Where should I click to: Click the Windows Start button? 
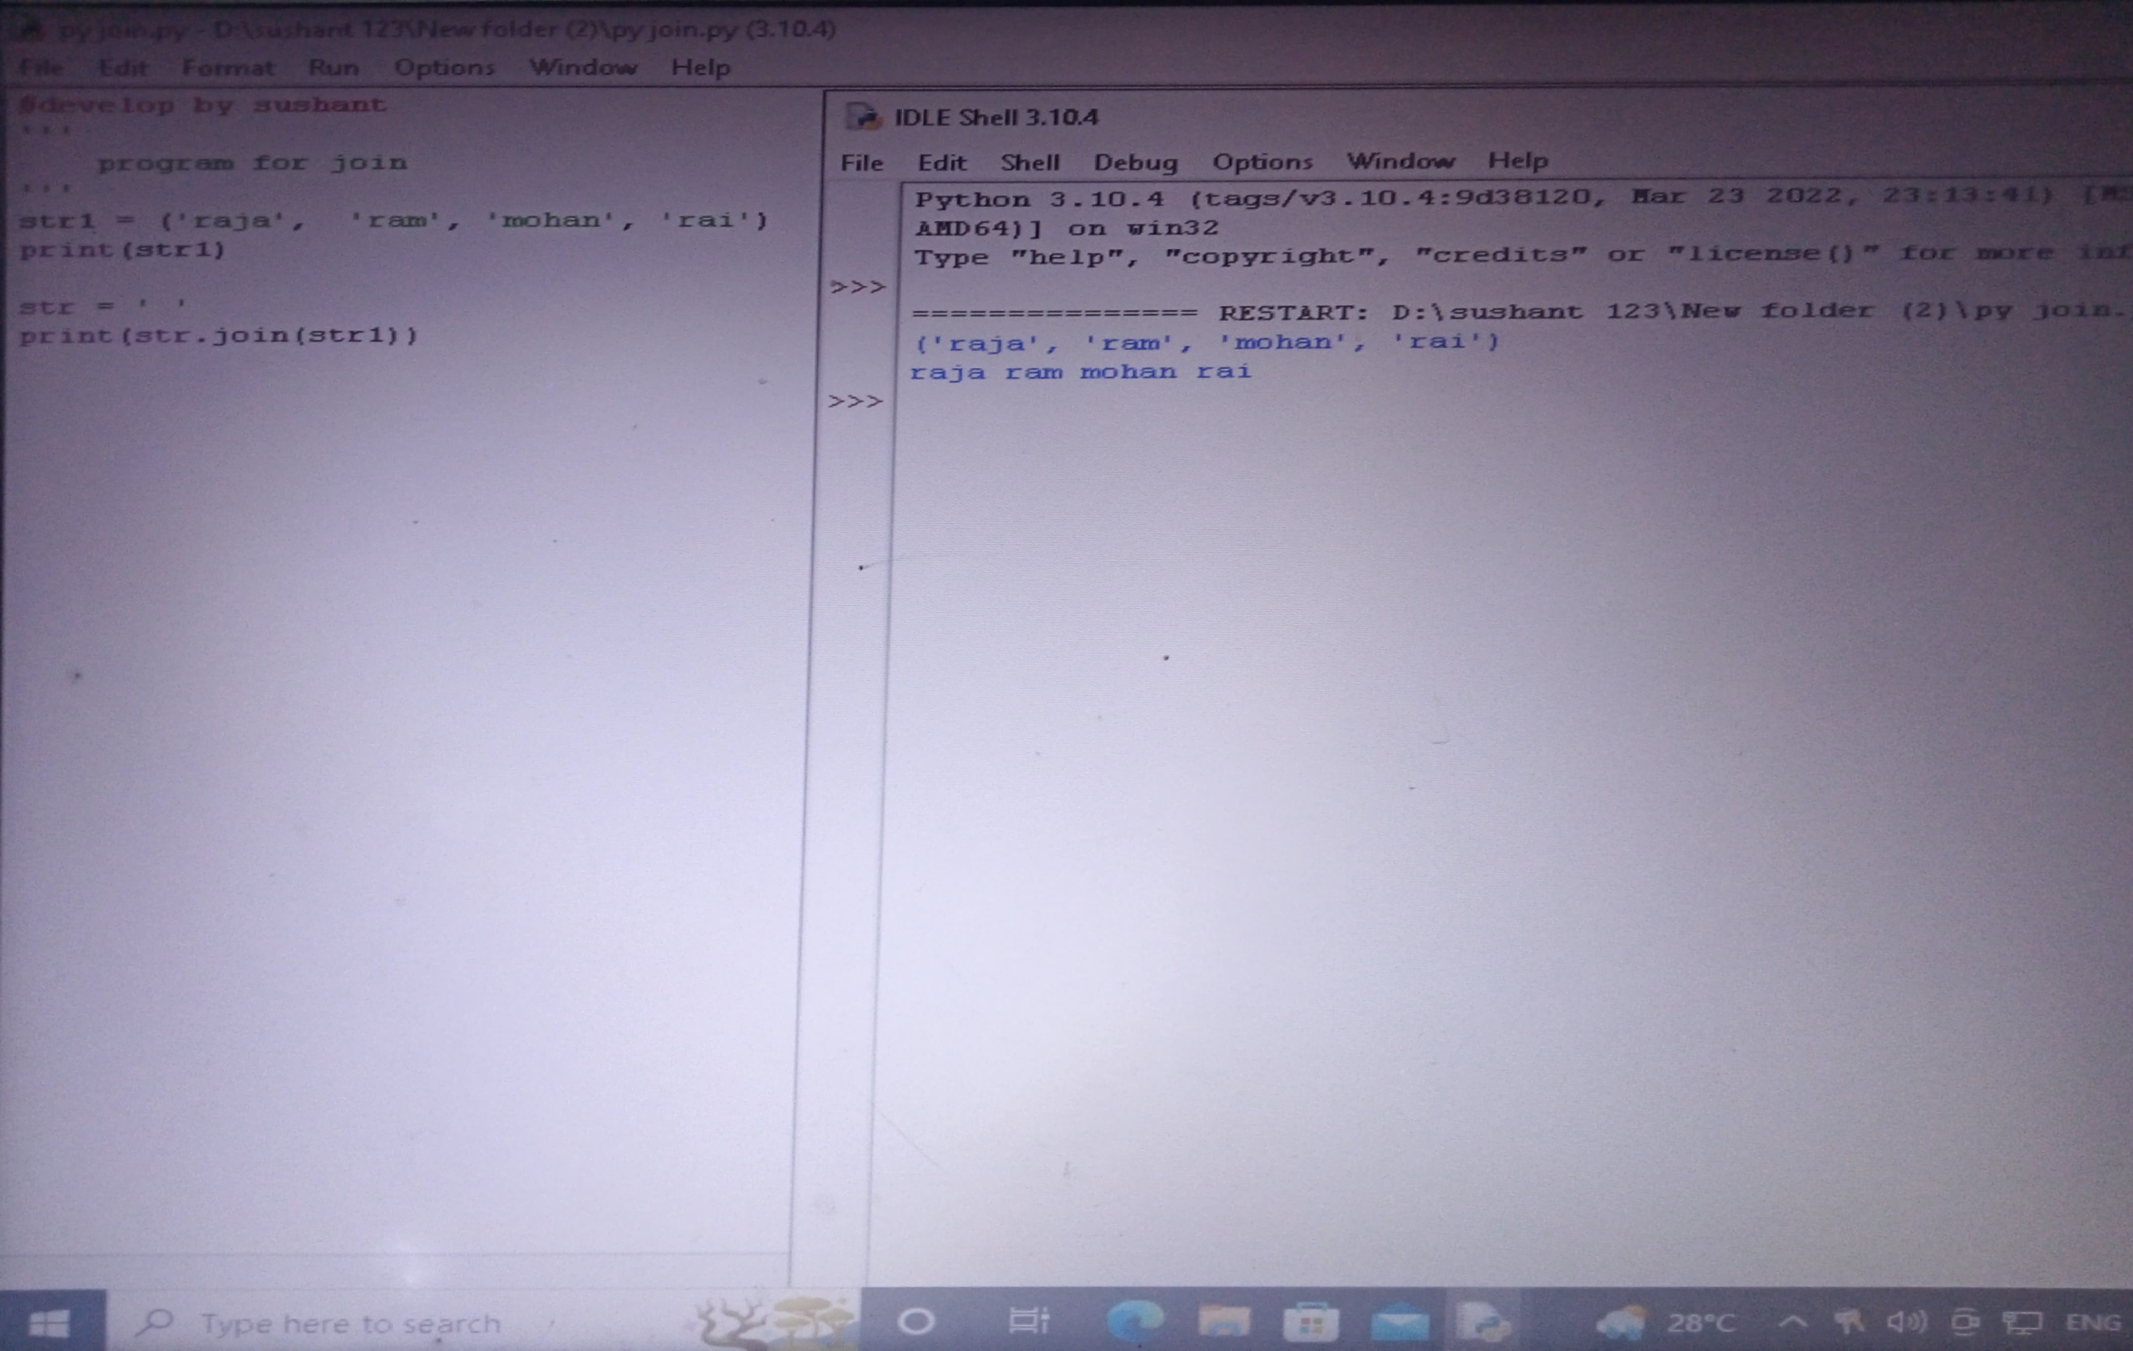tap(49, 1323)
